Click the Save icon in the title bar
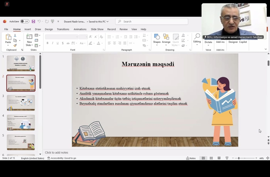 33,22
